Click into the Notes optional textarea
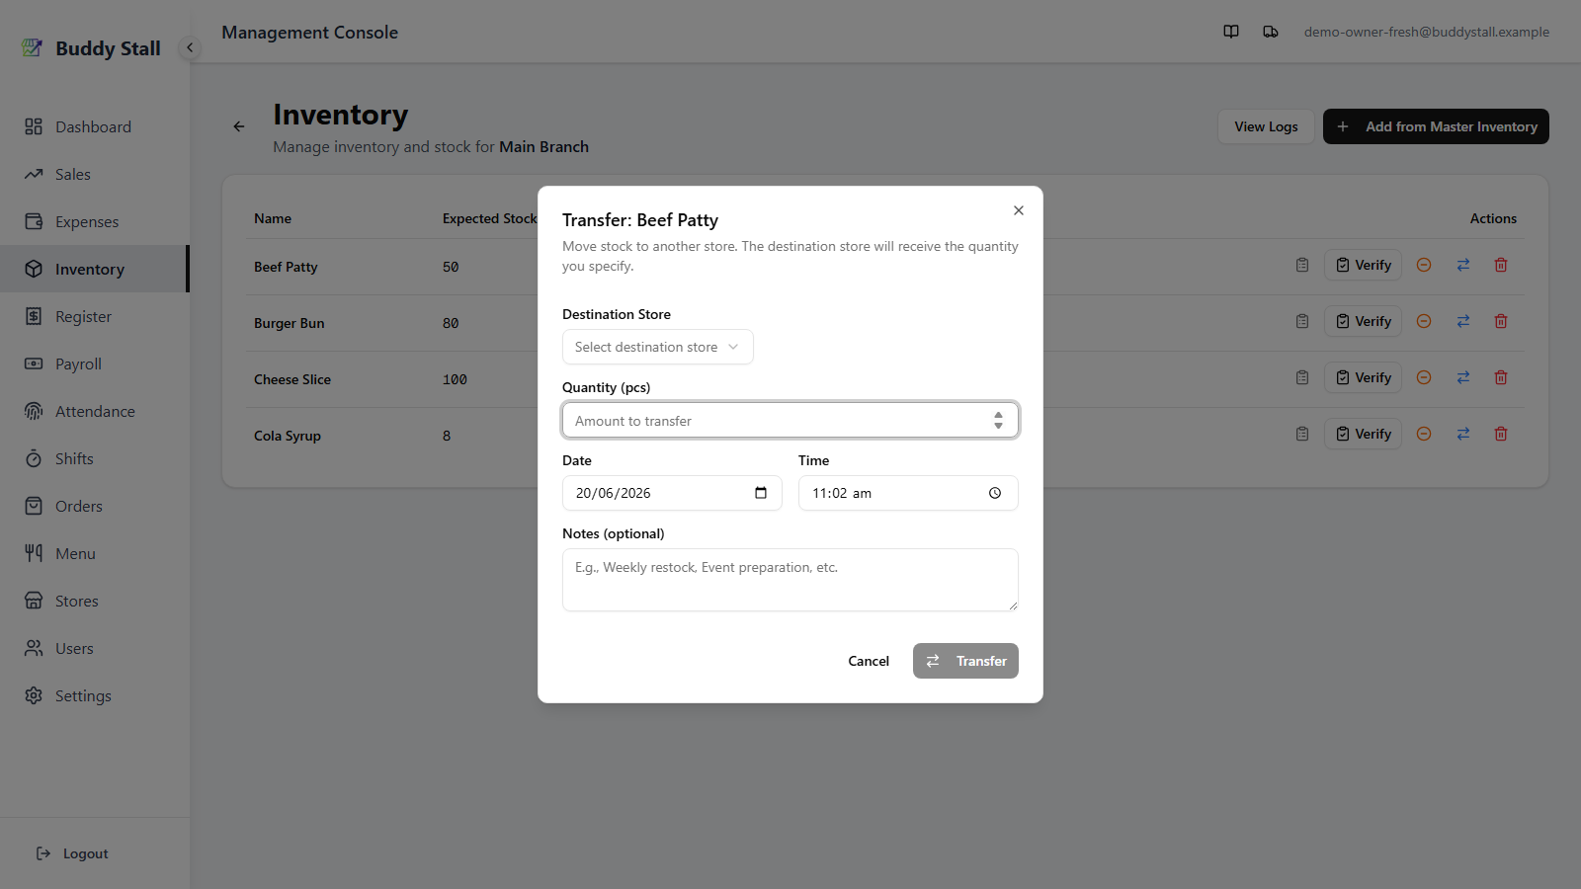Screen dimensions: 1581x889 790,580
